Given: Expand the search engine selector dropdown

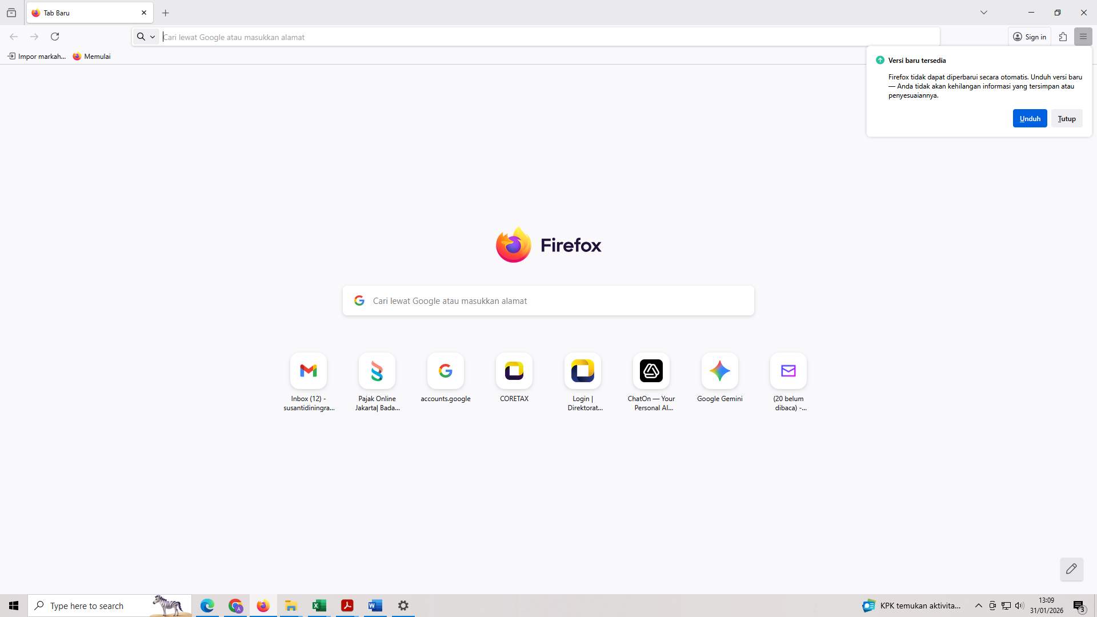Looking at the screenshot, I should [x=146, y=37].
